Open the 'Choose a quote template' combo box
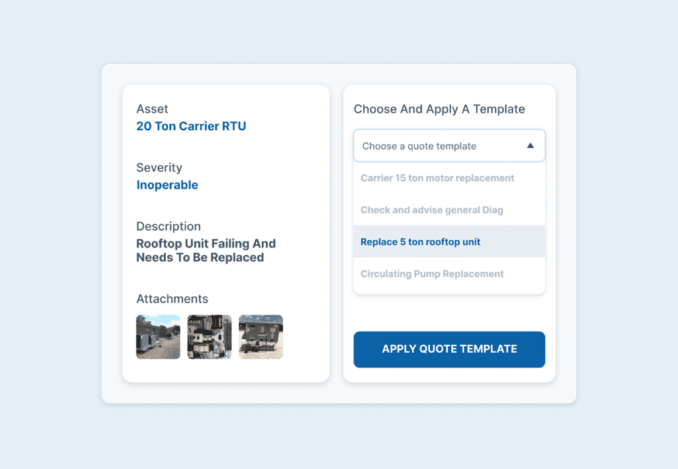Viewport: 678px width, 469px height. pos(437,146)
